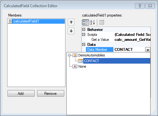Open the Property Pages toolbar icon
This screenshot has height=116, width=158.
102,22
